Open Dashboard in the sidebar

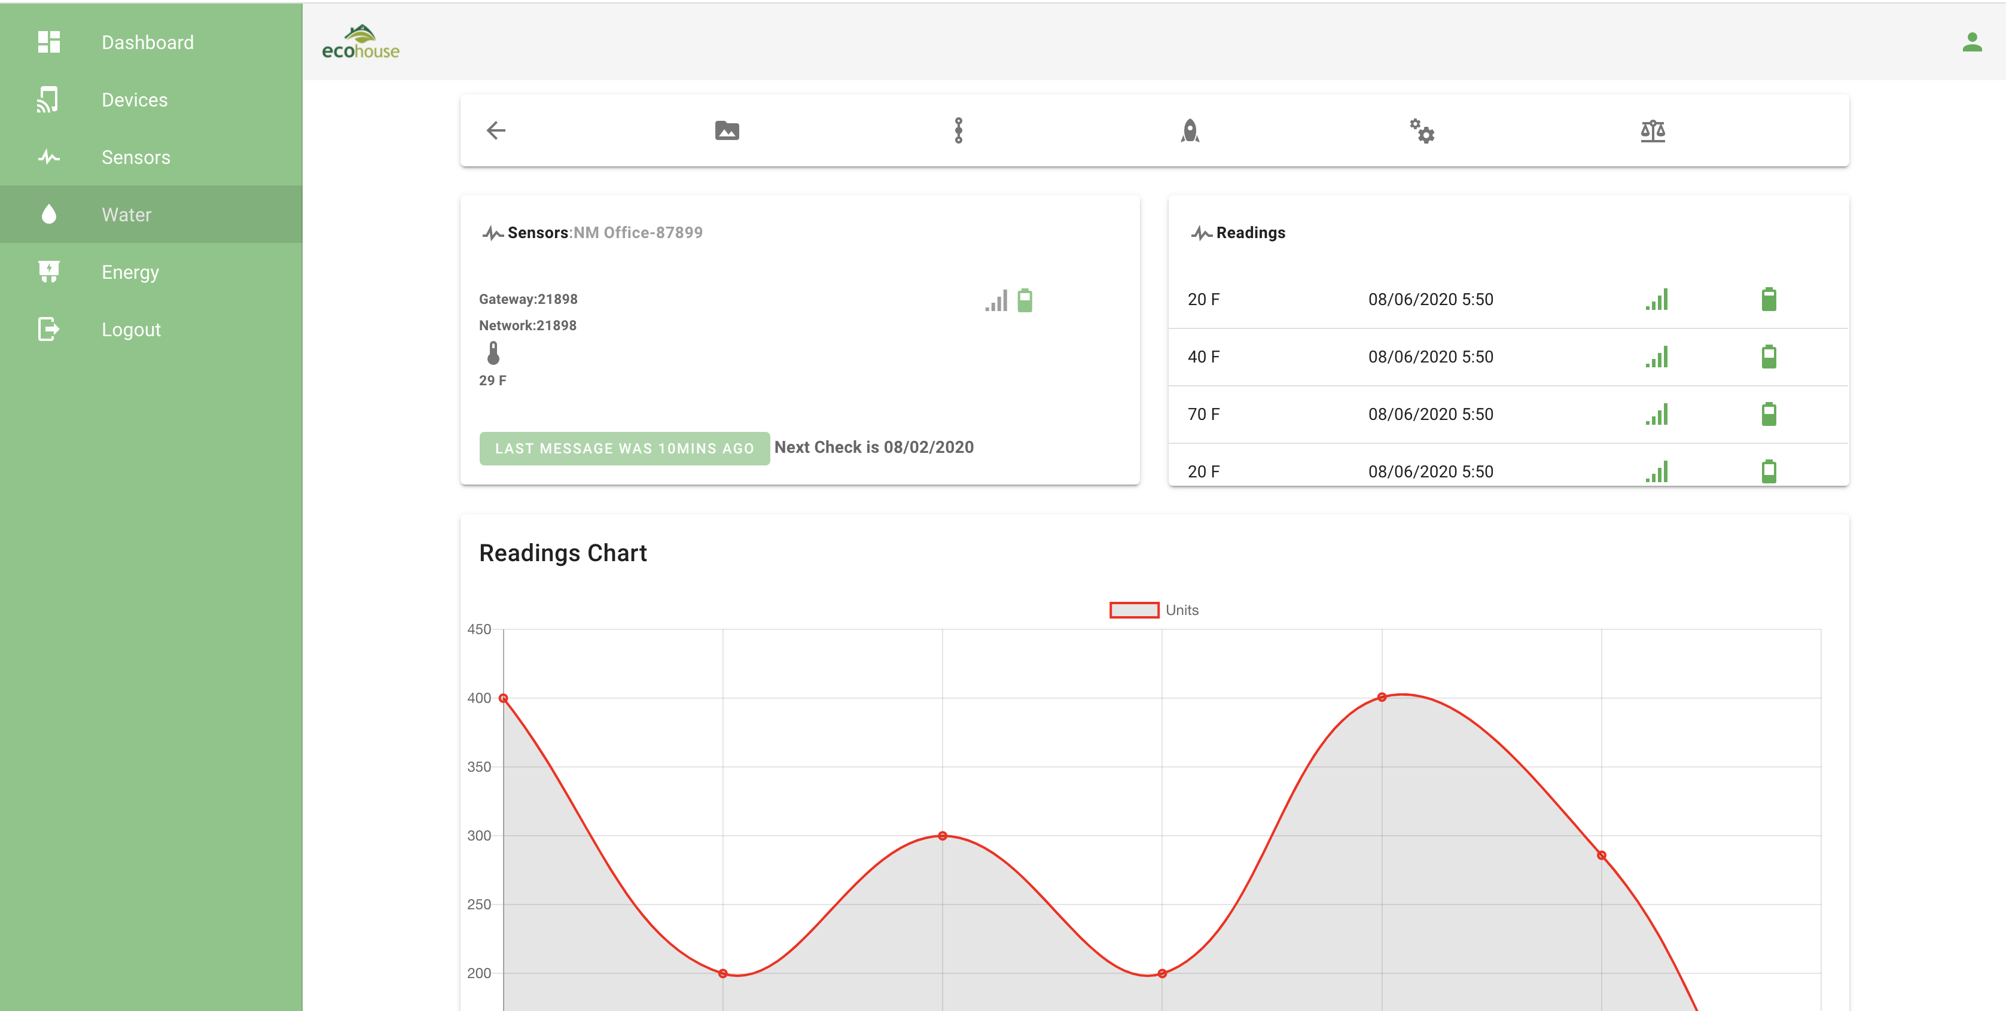tap(147, 42)
